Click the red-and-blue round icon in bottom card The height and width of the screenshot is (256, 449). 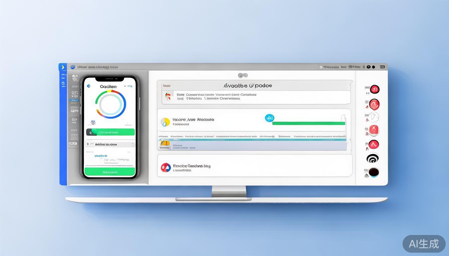(166, 167)
